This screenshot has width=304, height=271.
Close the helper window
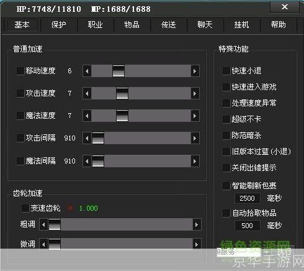tap(285, 7)
